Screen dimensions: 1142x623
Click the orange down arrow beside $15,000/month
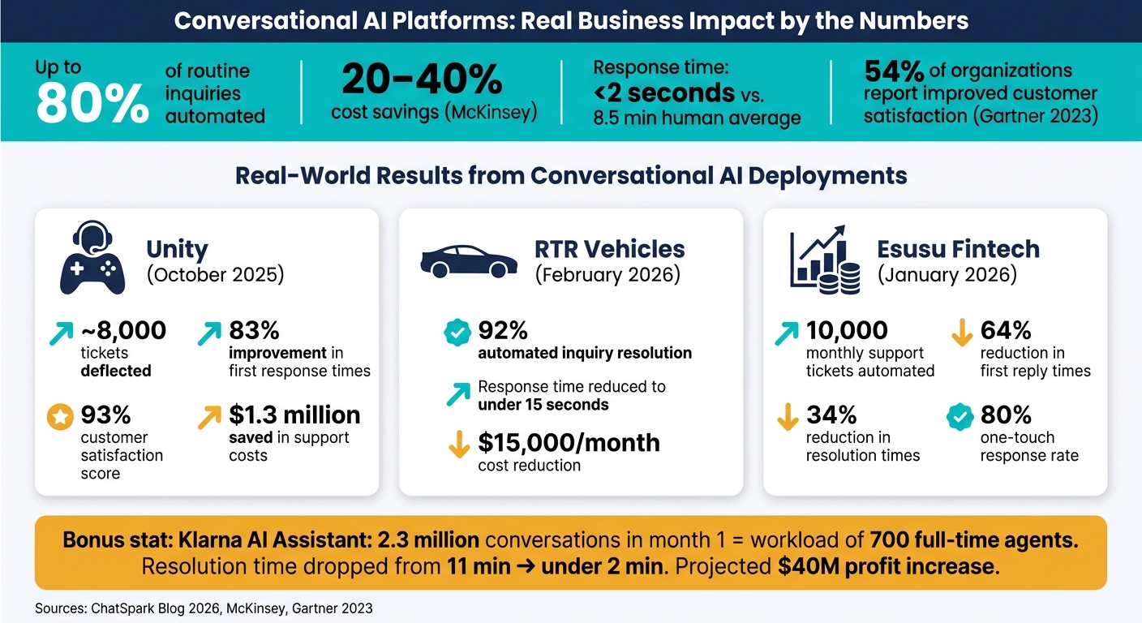[x=458, y=446]
